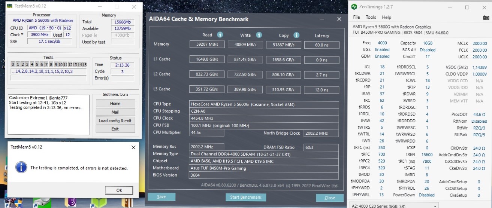This screenshot has height=208, width=492.
Task: Click the Exit button in TestMem5
Action: [115, 129]
